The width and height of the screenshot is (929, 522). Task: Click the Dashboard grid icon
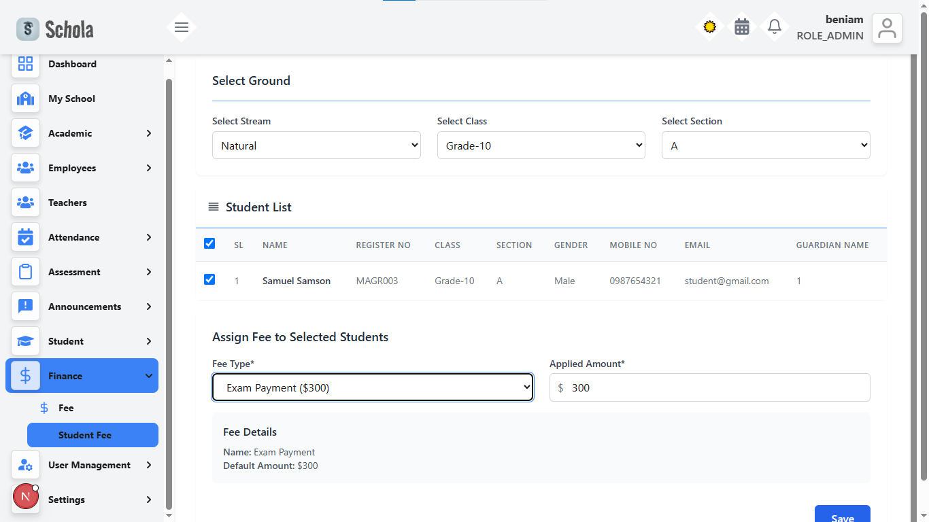click(x=25, y=64)
